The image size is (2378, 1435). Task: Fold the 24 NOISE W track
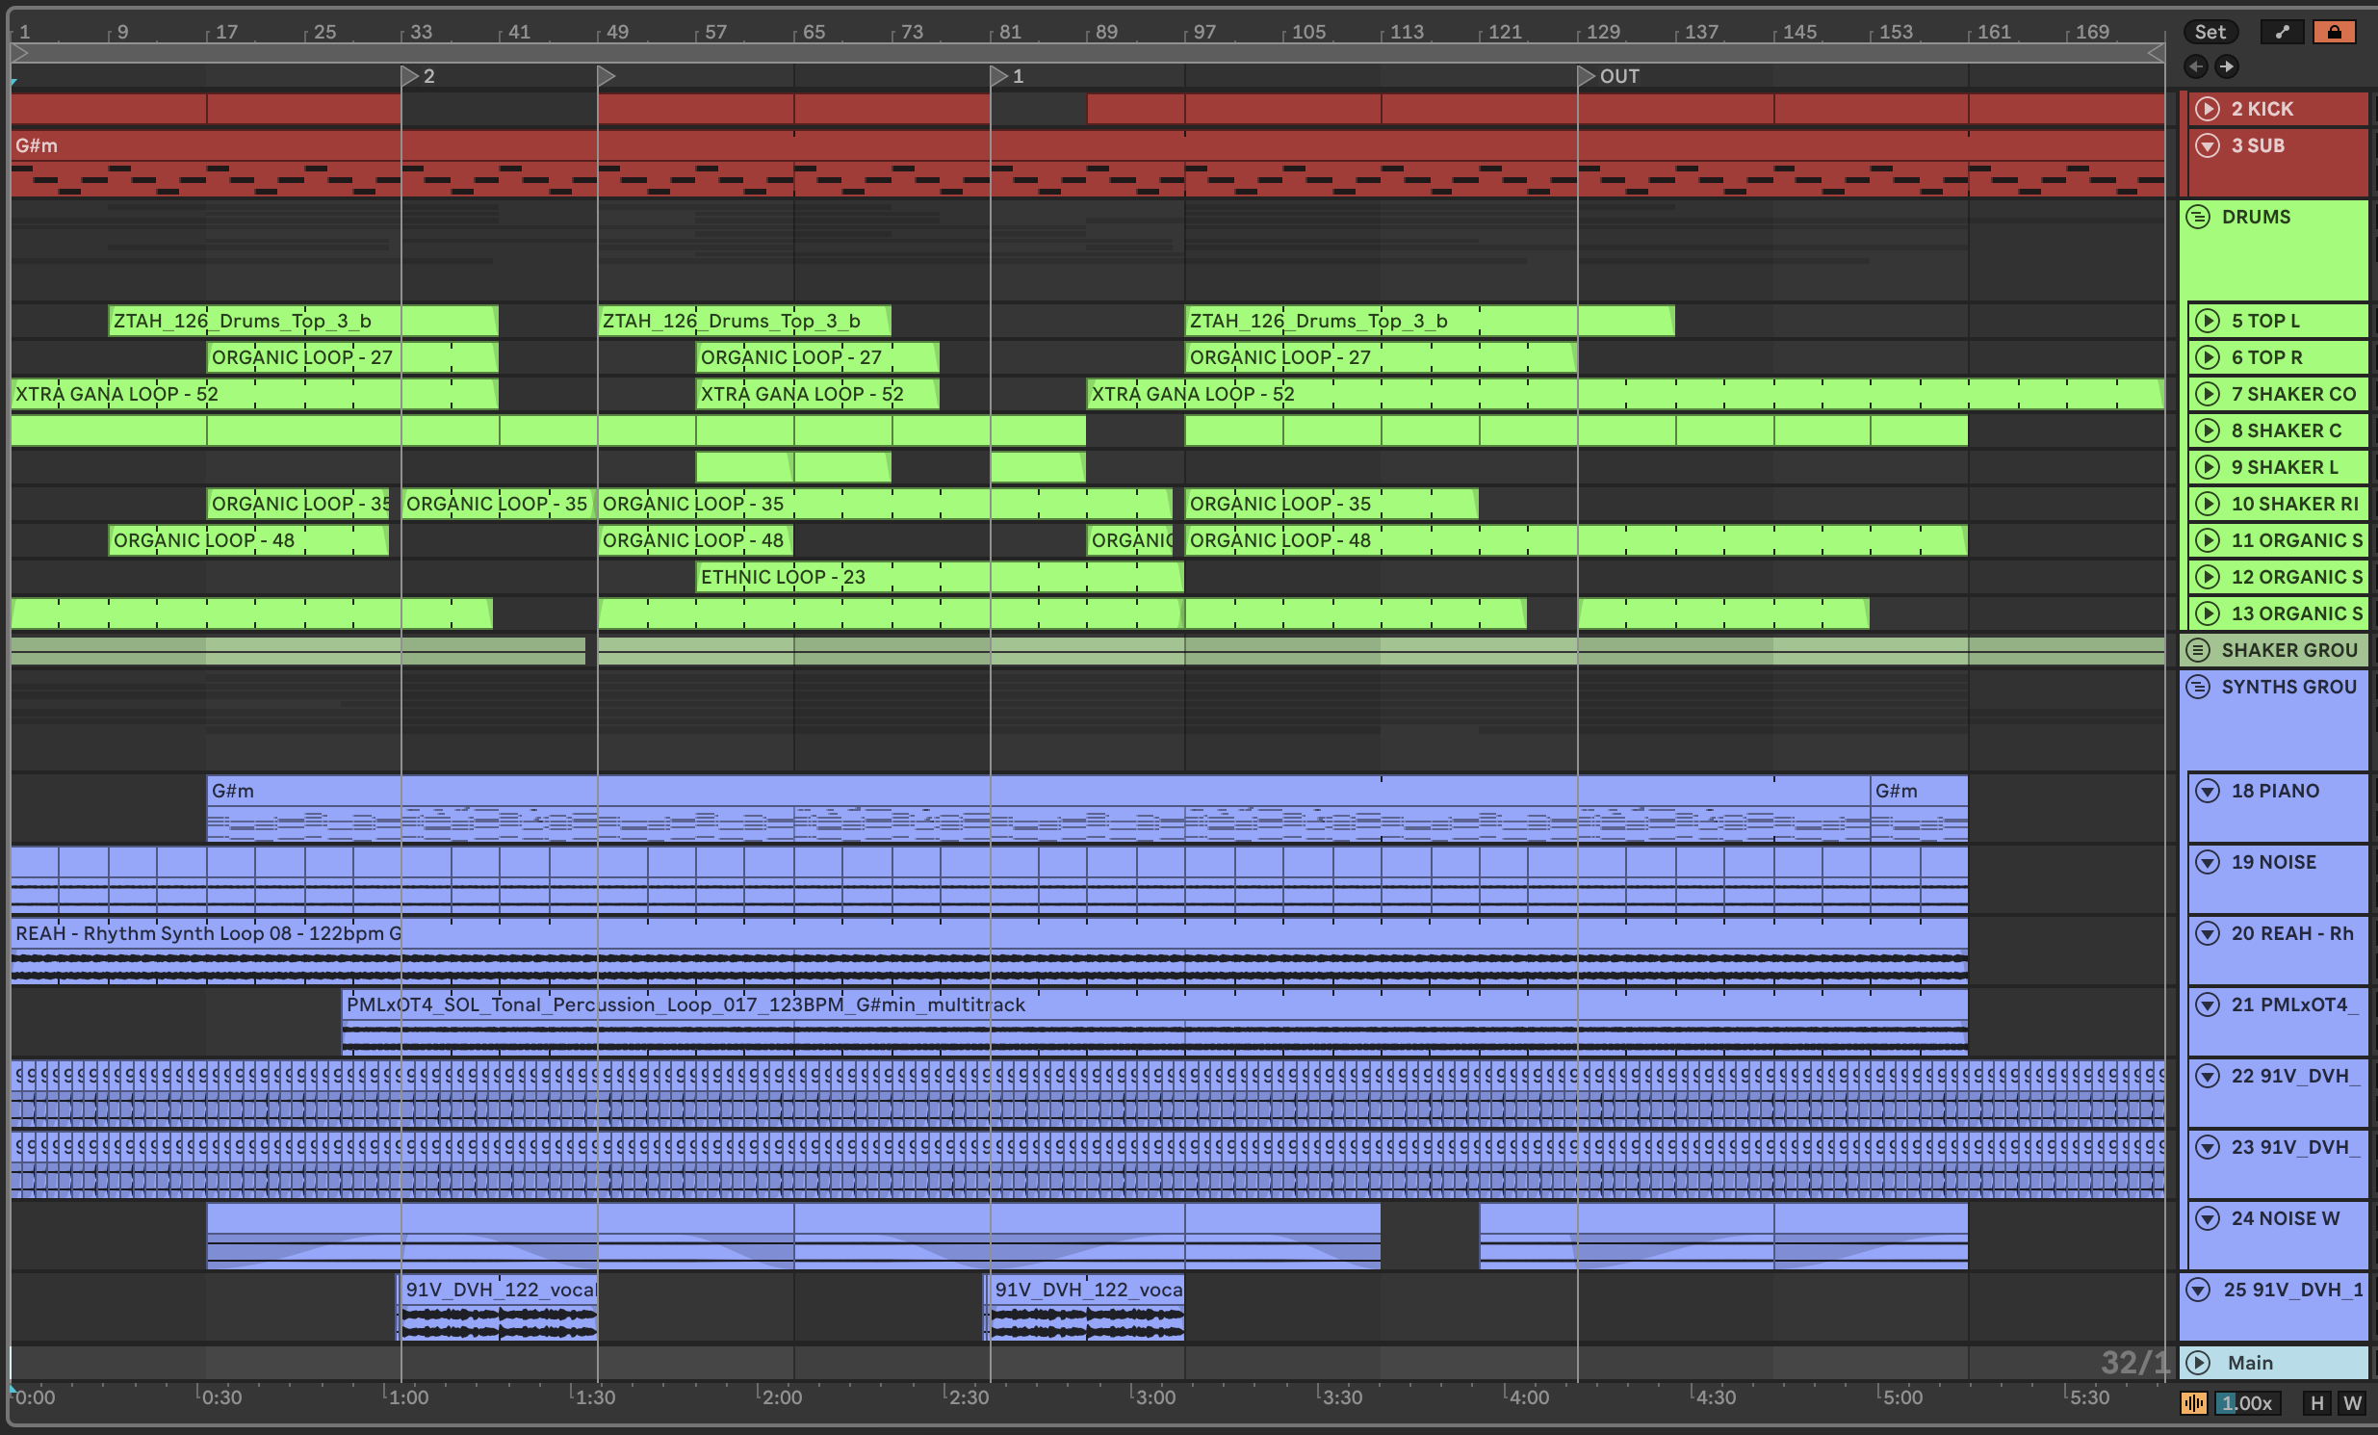point(2208,1218)
